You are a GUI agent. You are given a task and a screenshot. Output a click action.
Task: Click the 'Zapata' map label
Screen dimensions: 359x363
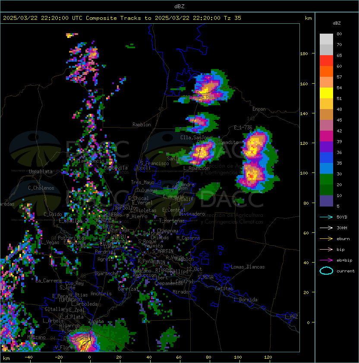coord(96,321)
